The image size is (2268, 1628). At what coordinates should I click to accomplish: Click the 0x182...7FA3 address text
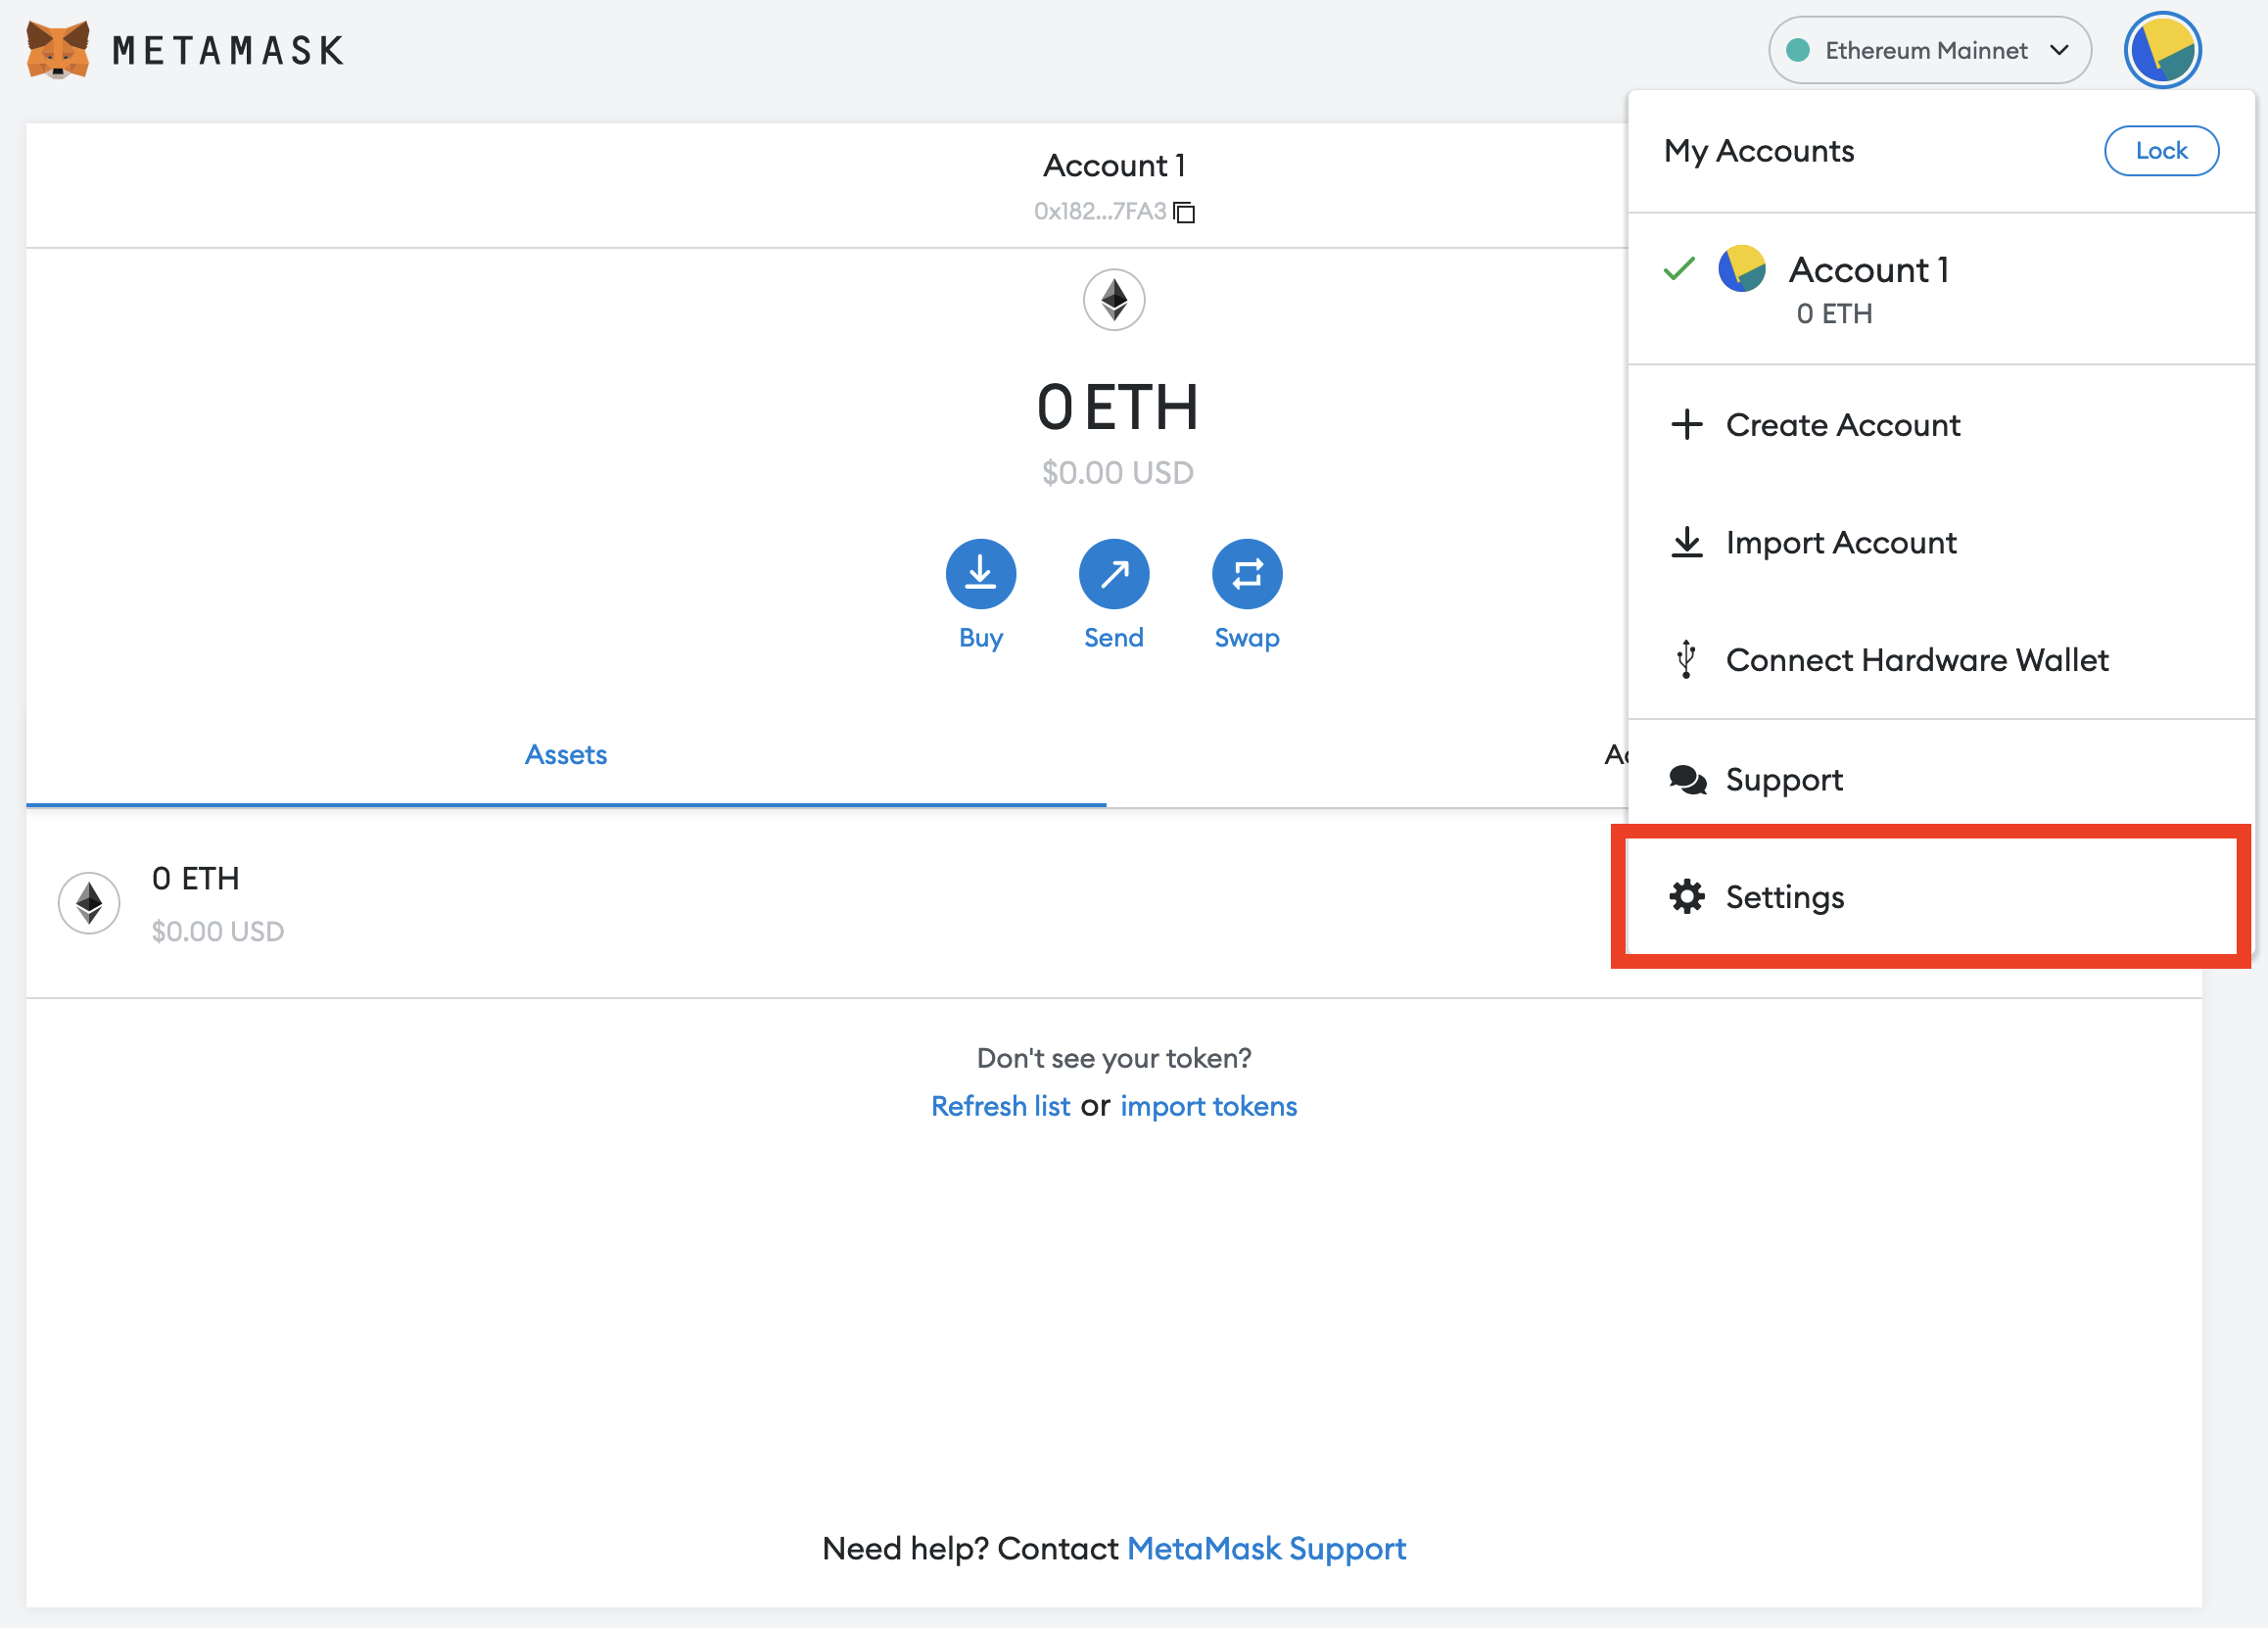(1100, 211)
